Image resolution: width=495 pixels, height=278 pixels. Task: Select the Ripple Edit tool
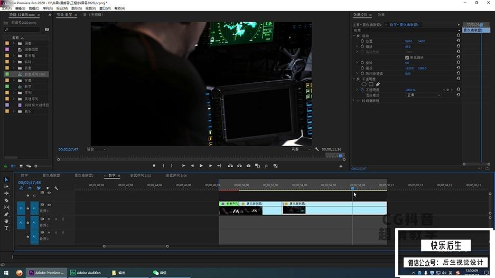pos(6,193)
